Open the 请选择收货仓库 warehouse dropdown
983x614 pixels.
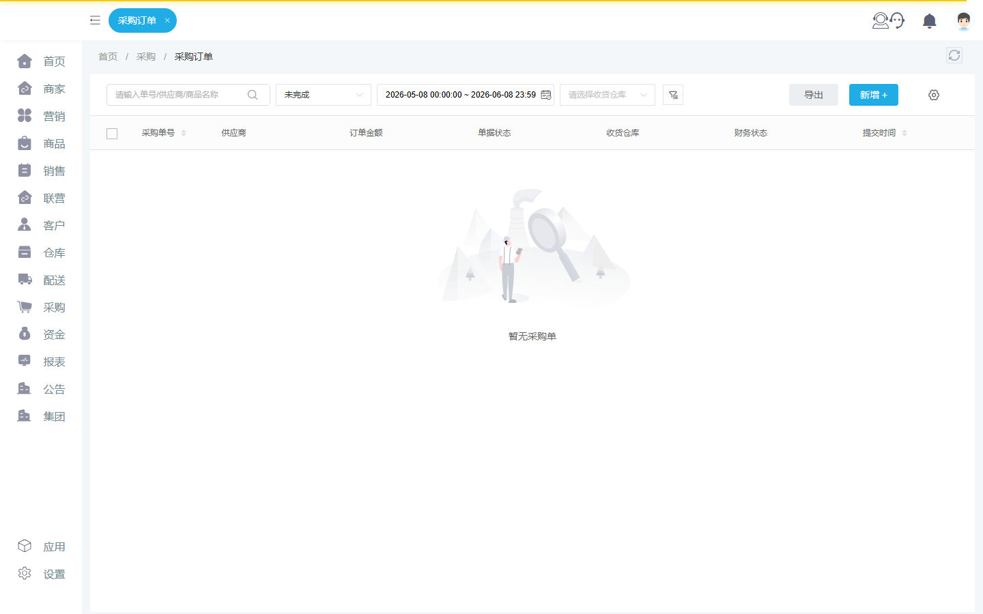coord(608,95)
